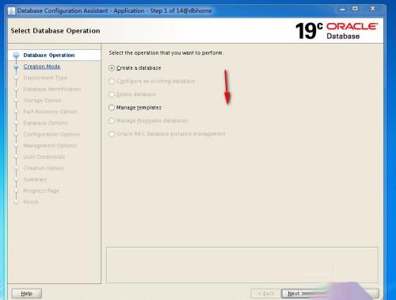Screen dimensions: 396x300
Task: Choose the Delete database radio option
Action: pos(112,94)
